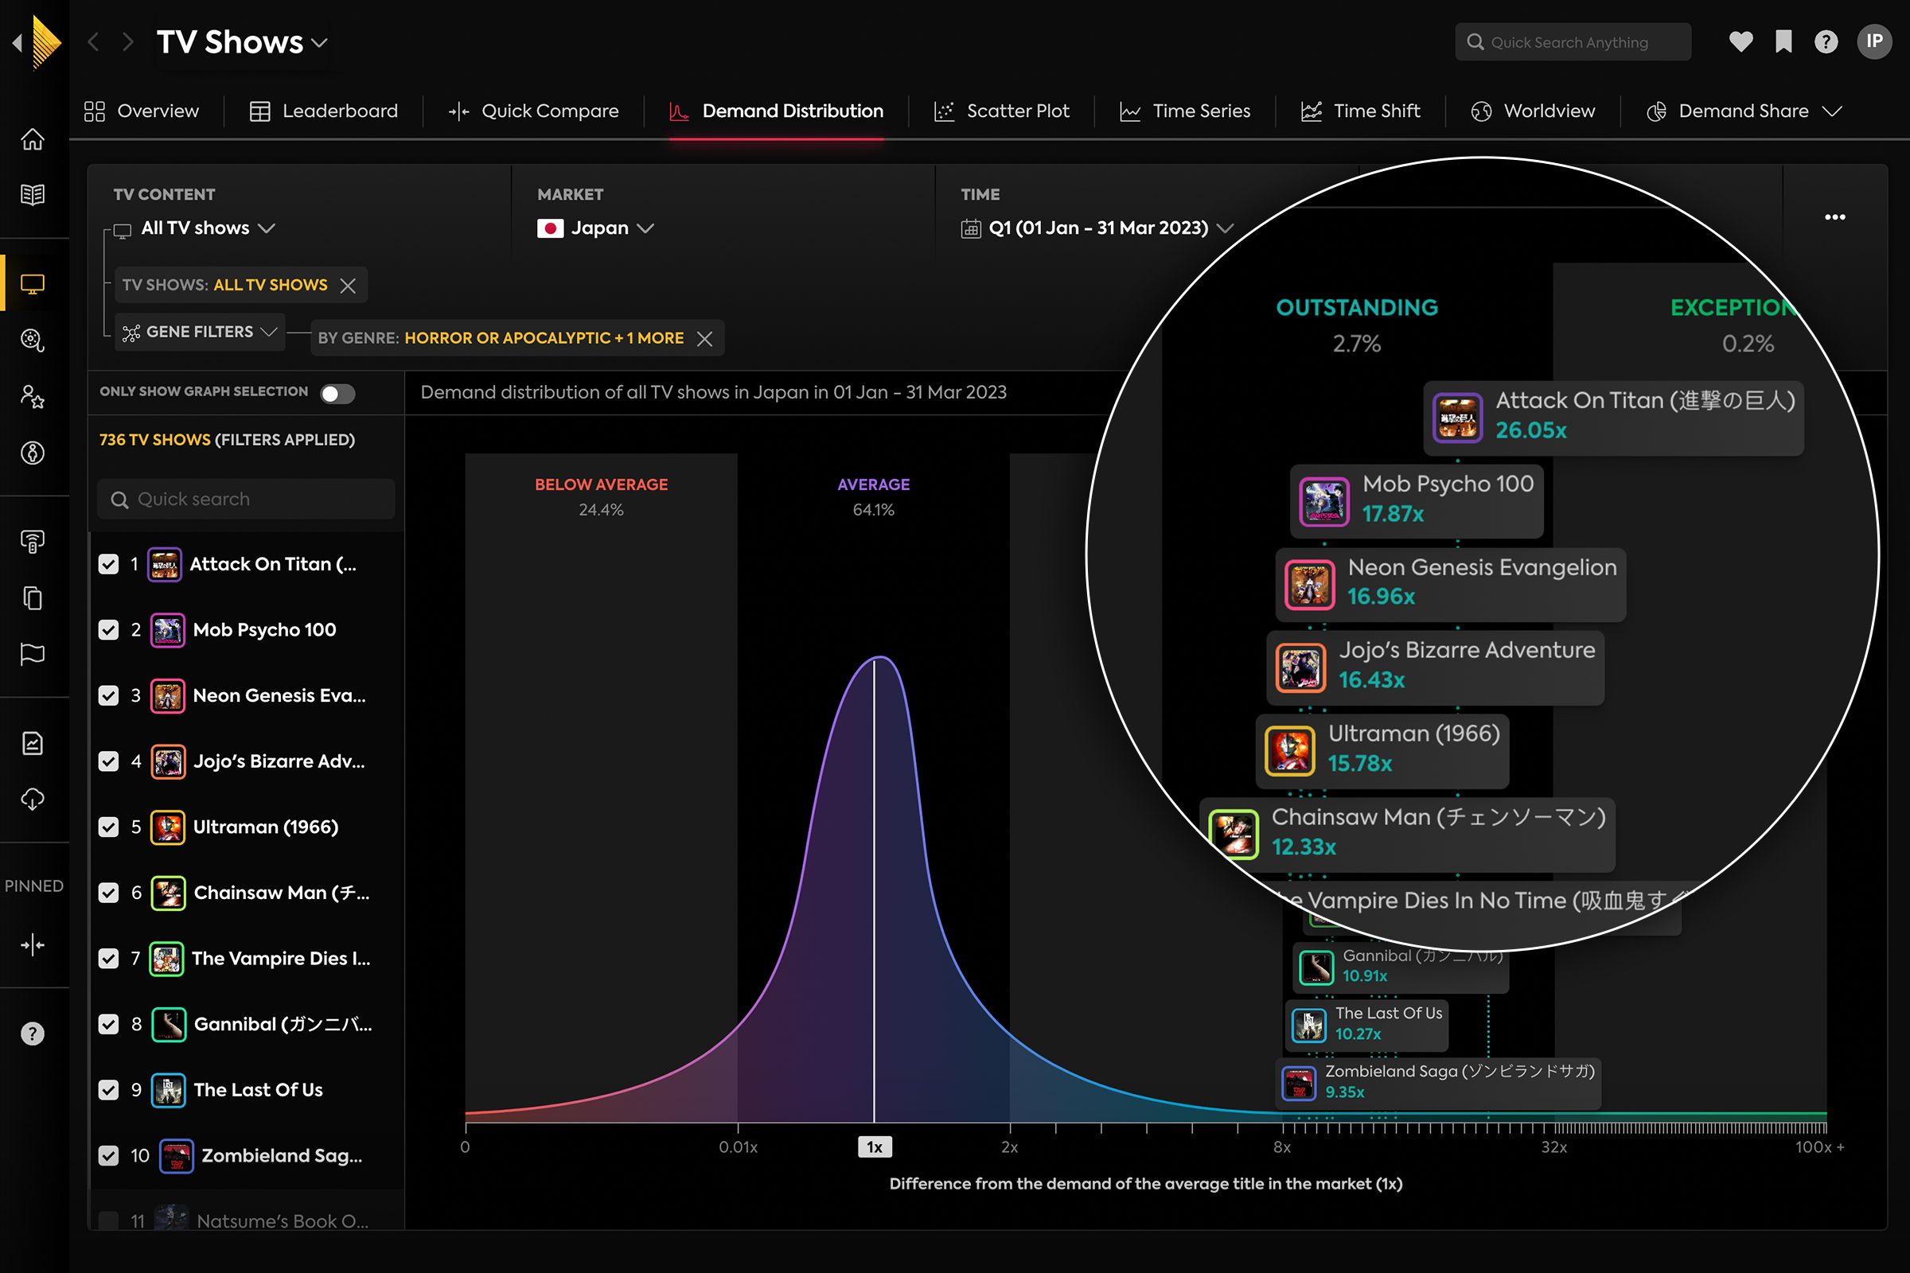Click the Parrot Analytics logo
1910x1273 pixels.
[46, 41]
